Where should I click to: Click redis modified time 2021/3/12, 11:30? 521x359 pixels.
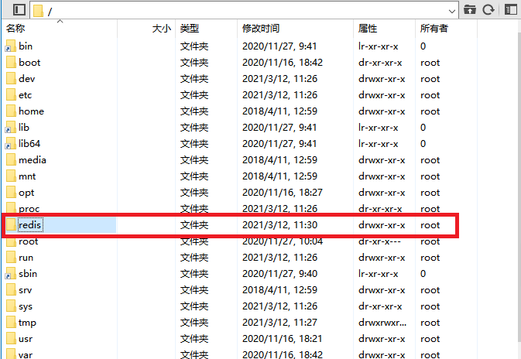coord(279,225)
